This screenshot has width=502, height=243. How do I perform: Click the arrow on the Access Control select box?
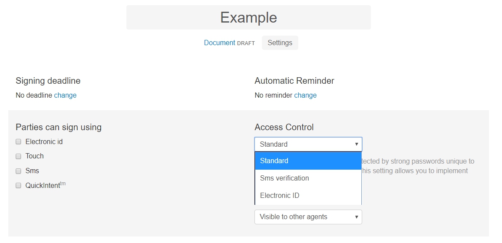coord(357,144)
